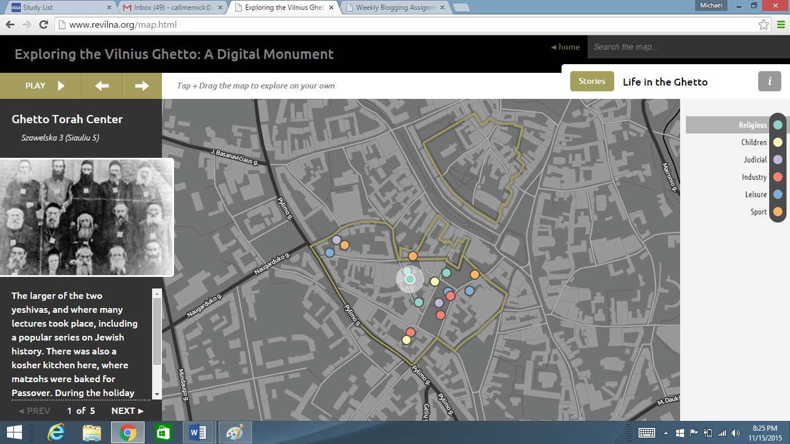Open Microsoft Word from the taskbar
The image size is (790, 444).
point(198,432)
